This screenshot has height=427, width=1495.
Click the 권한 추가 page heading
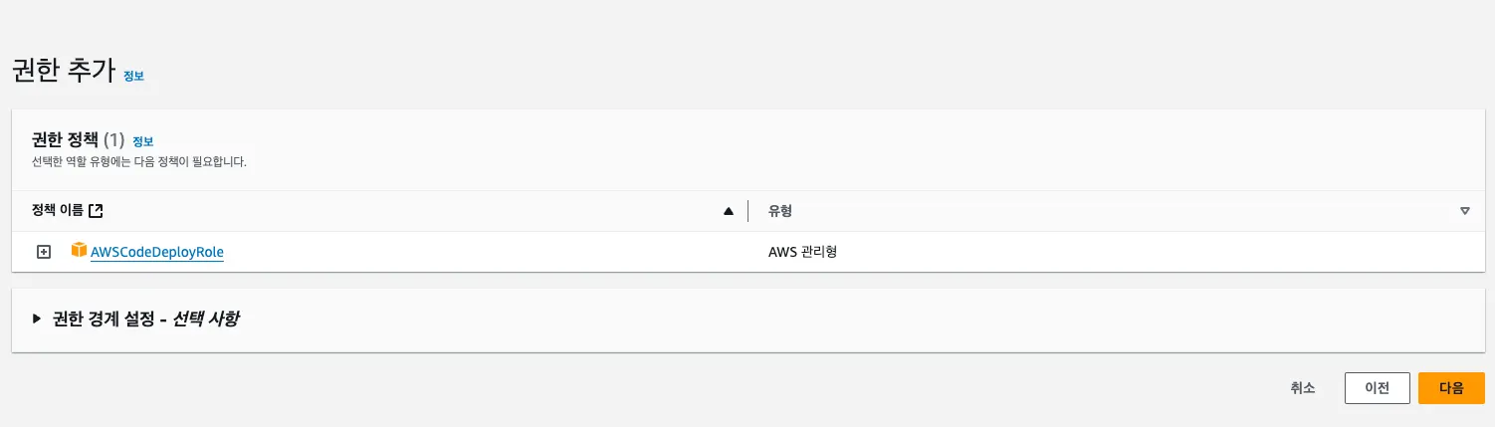(63, 72)
